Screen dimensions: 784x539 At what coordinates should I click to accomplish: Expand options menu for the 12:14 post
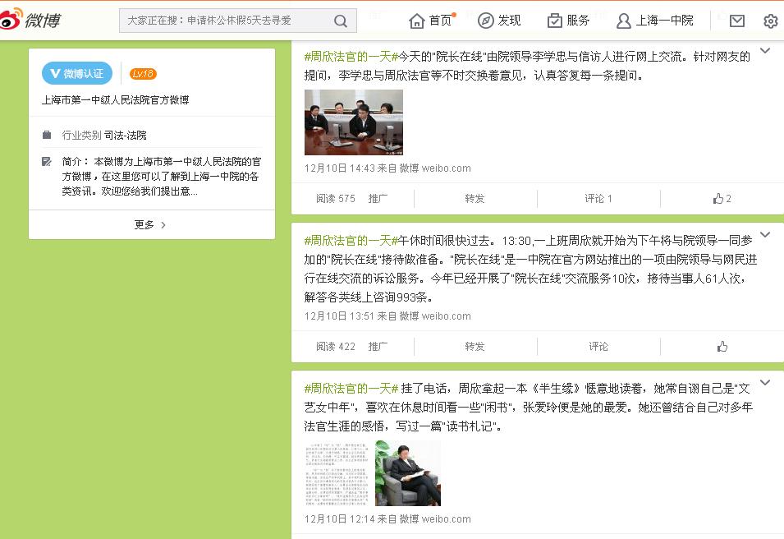click(765, 382)
